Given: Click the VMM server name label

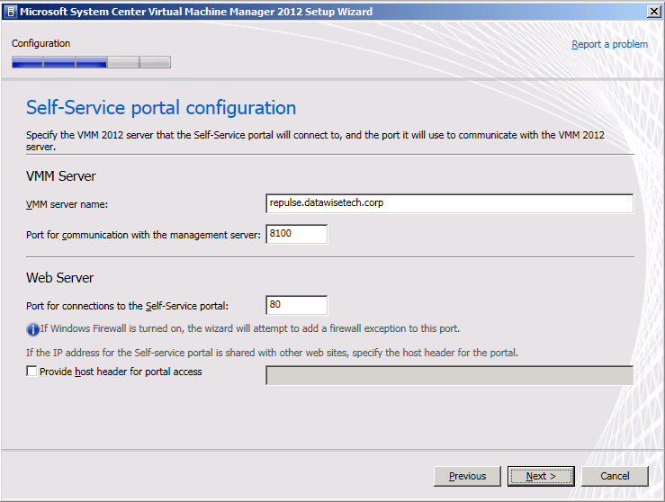Looking at the screenshot, I should point(67,204).
